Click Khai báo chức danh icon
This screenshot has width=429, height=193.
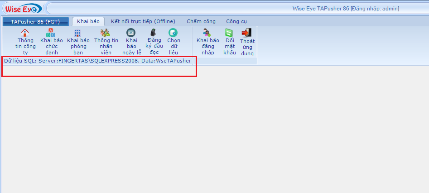[51, 33]
